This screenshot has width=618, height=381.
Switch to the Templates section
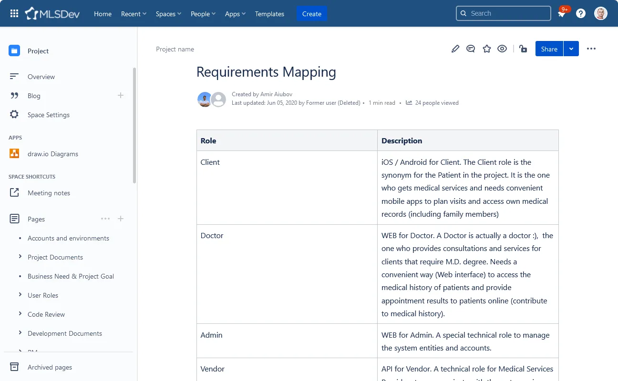(x=269, y=14)
